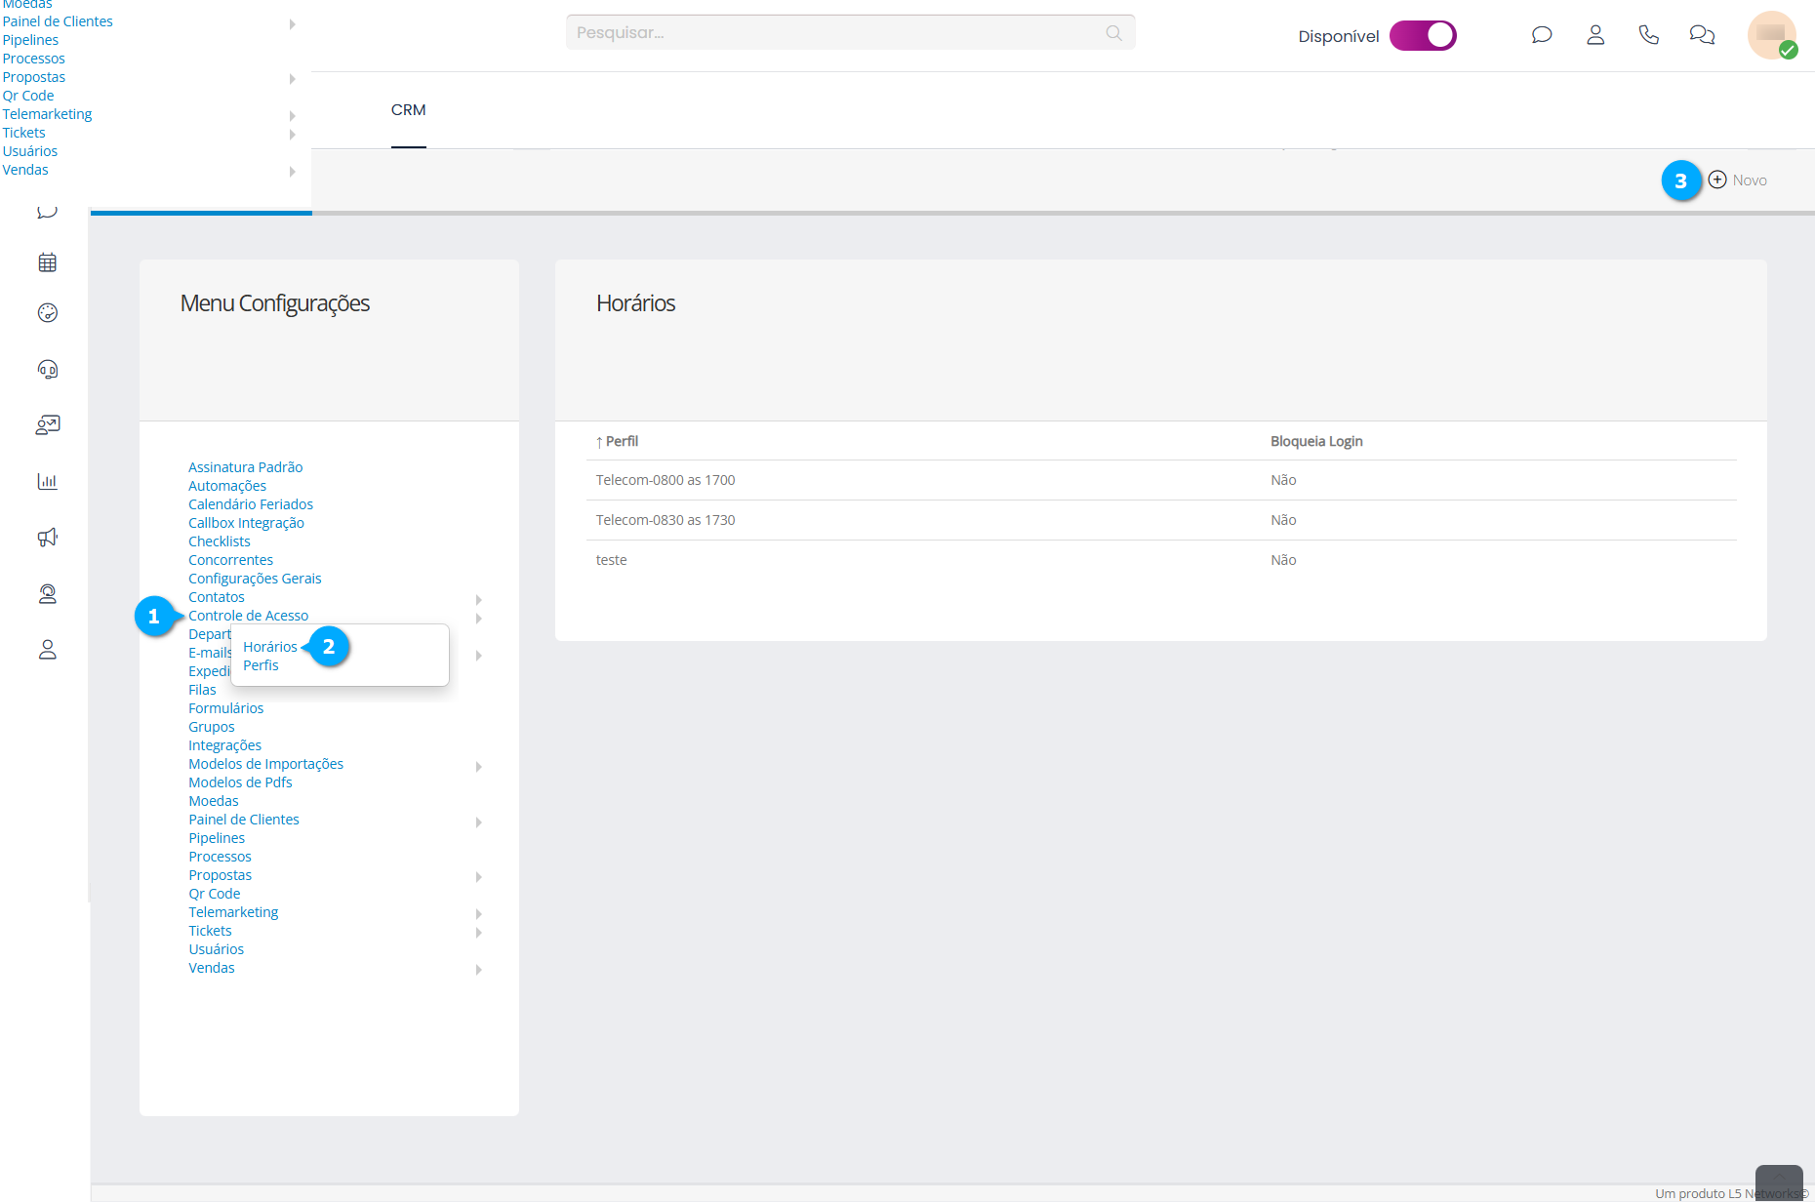Open the user profile icon in header

click(1595, 35)
